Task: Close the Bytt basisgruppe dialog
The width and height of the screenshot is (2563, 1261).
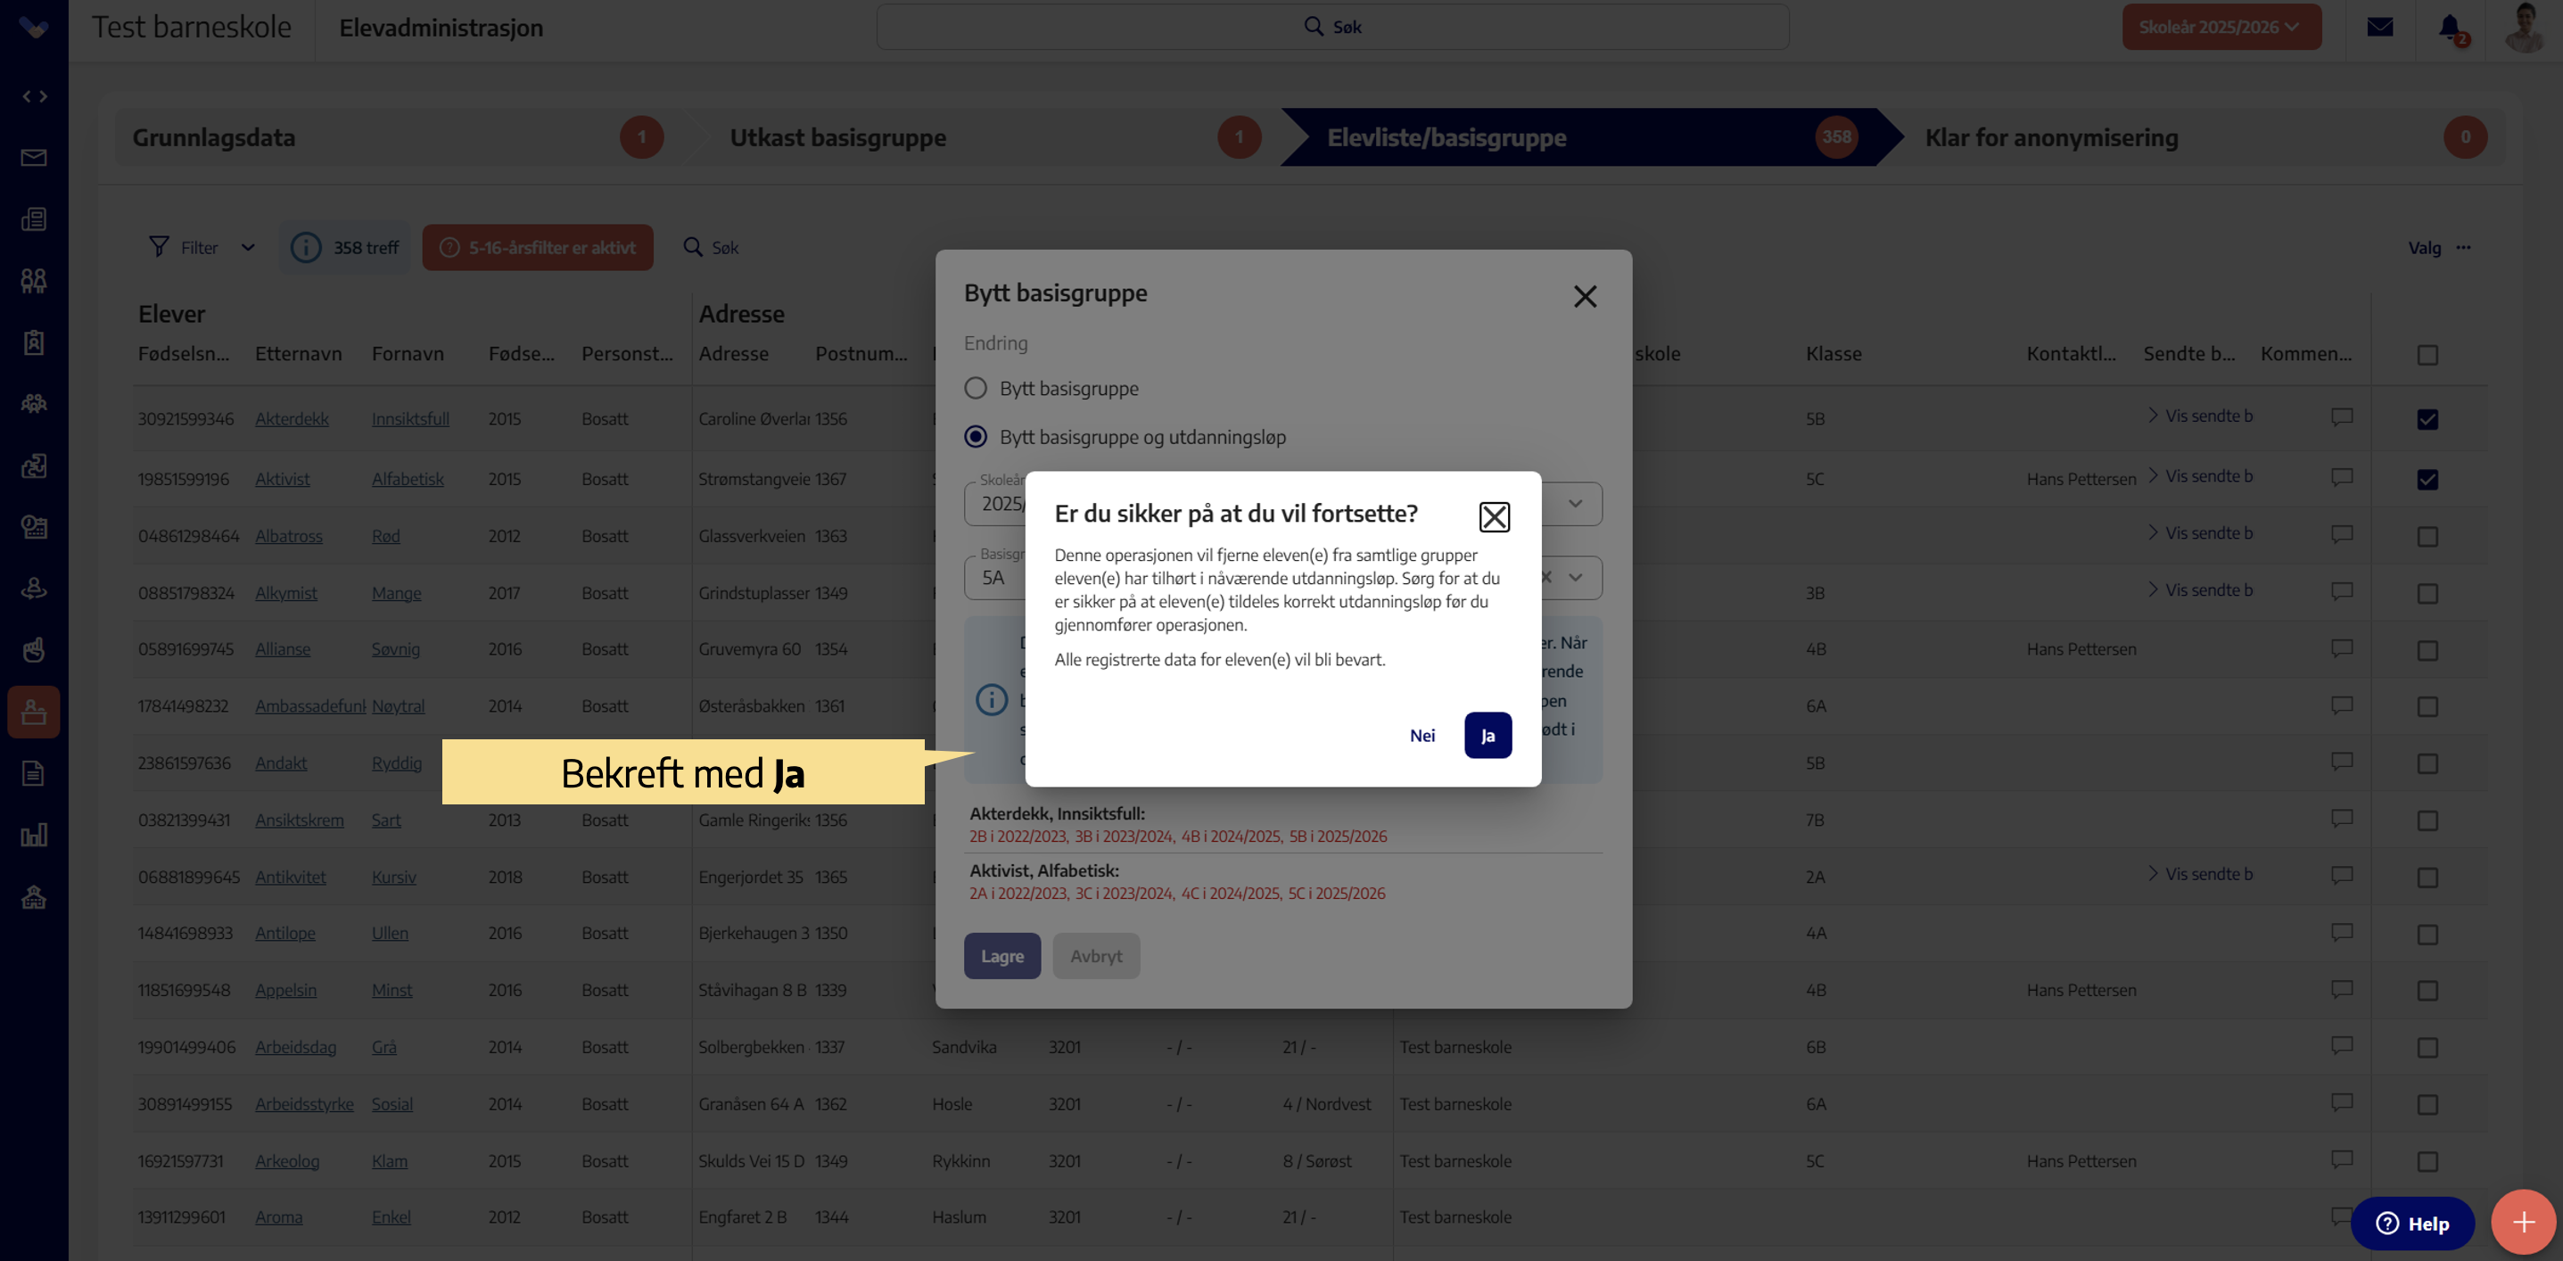Action: (1585, 297)
